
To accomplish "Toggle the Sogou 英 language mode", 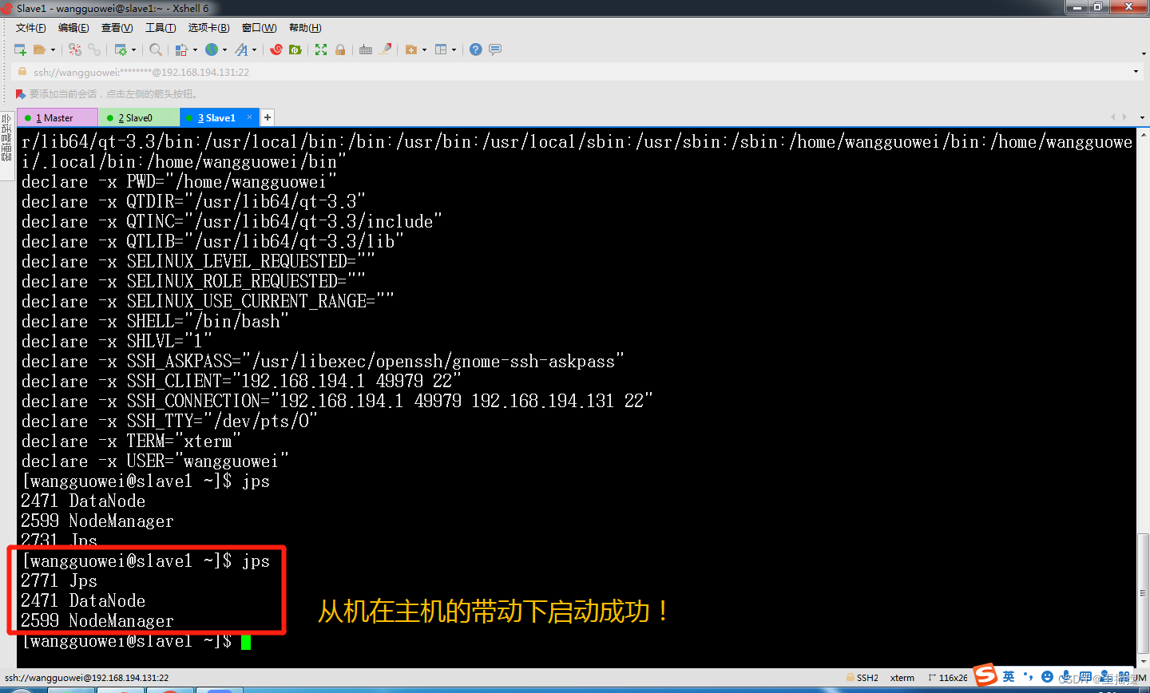I will tap(1009, 676).
